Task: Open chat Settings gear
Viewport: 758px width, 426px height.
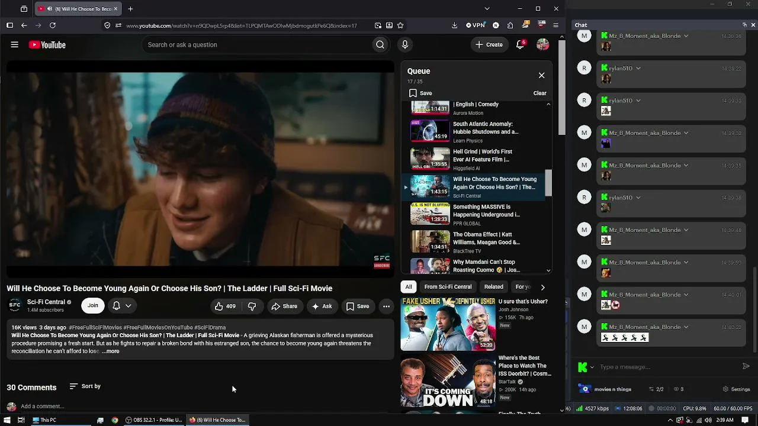Action: (737, 389)
